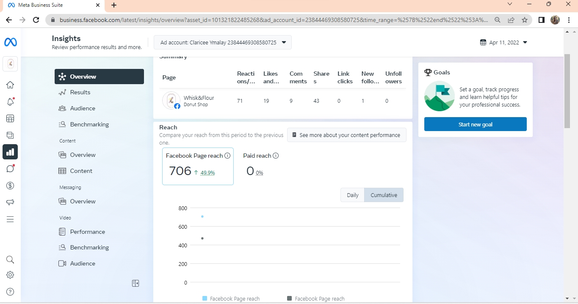This screenshot has height=304, width=578.
Task: Open Monetization dollar icon
Action: click(10, 186)
